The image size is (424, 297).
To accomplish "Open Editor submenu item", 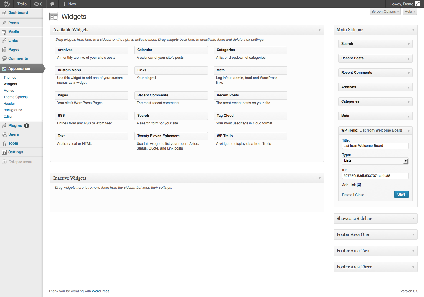I will (8, 116).
